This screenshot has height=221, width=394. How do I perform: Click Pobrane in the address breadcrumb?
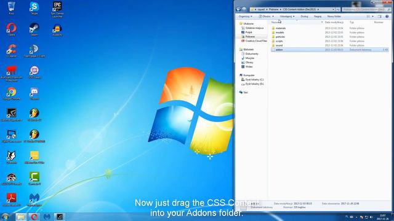(x=273, y=10)
